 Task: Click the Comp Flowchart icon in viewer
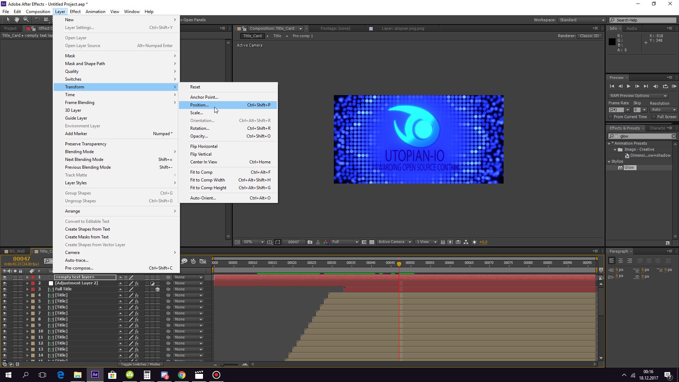pyautogui.click(x=466, y=242)
